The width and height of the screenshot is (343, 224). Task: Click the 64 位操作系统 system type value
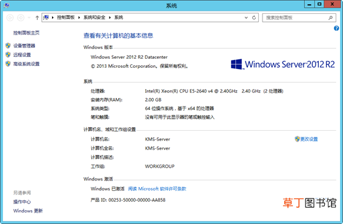pyautogui.click(x=179, y=108)
